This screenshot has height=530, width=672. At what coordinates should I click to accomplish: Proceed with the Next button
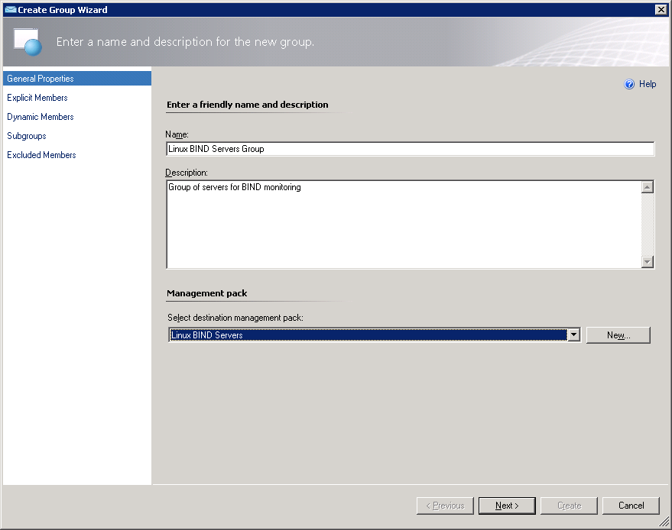coord(507,506)
